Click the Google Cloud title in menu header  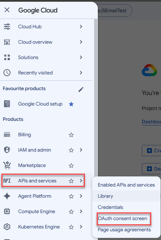(38, 10)
